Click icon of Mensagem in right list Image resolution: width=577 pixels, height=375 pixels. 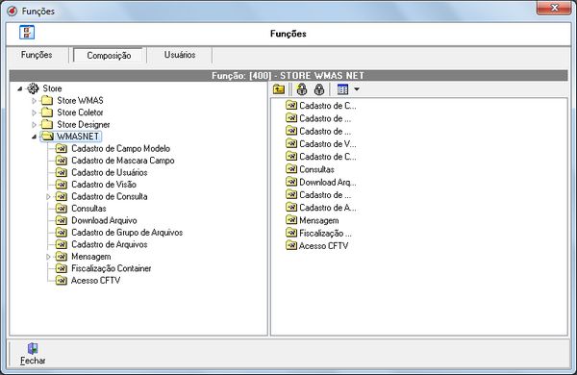(x=291, y=220)
